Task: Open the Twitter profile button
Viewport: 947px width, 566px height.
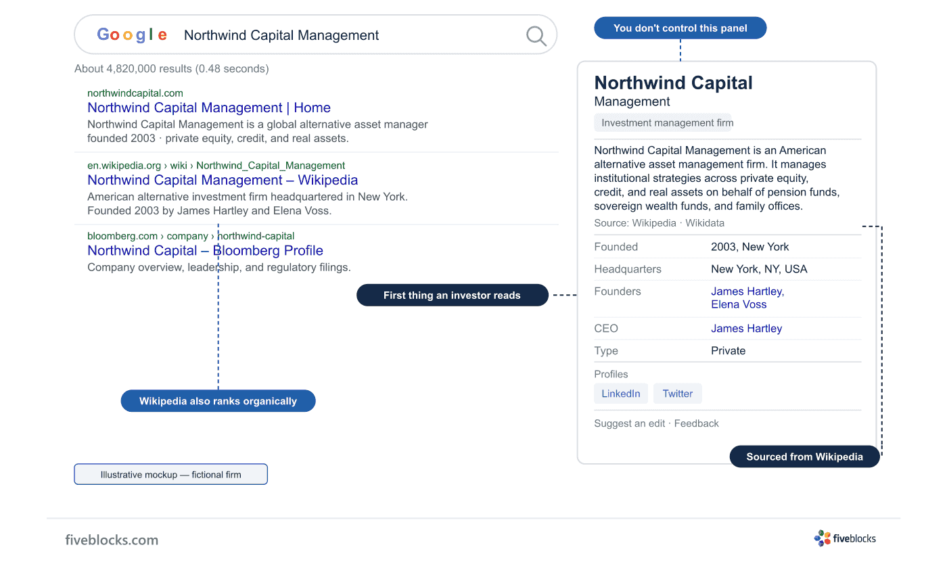Action: click(x=677, y=394)
